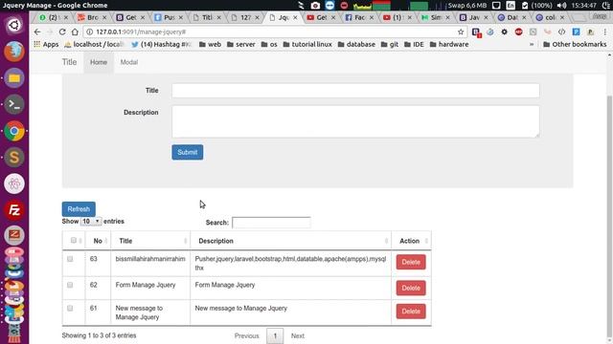Open localhost bookmark link
Screen dimensions: 613x344
pos(94,45)
